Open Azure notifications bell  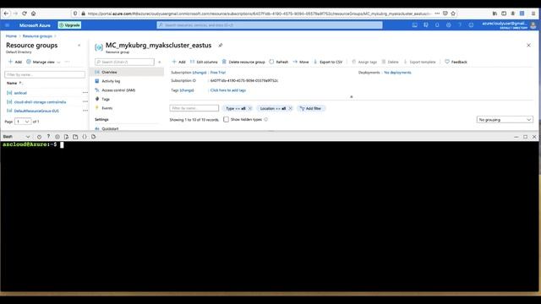[x=437, y=25]
